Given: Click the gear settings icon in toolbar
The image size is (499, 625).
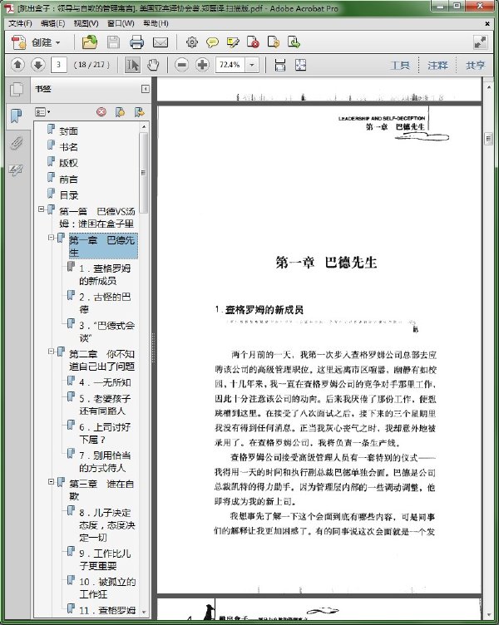Looking at the screenshot, I should coord(192,42).
